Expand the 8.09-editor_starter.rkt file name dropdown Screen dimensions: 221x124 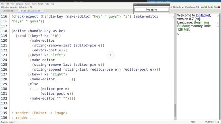(9, 7)
